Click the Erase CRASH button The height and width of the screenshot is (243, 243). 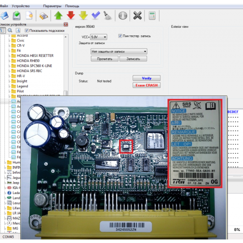tap(146, 85)
